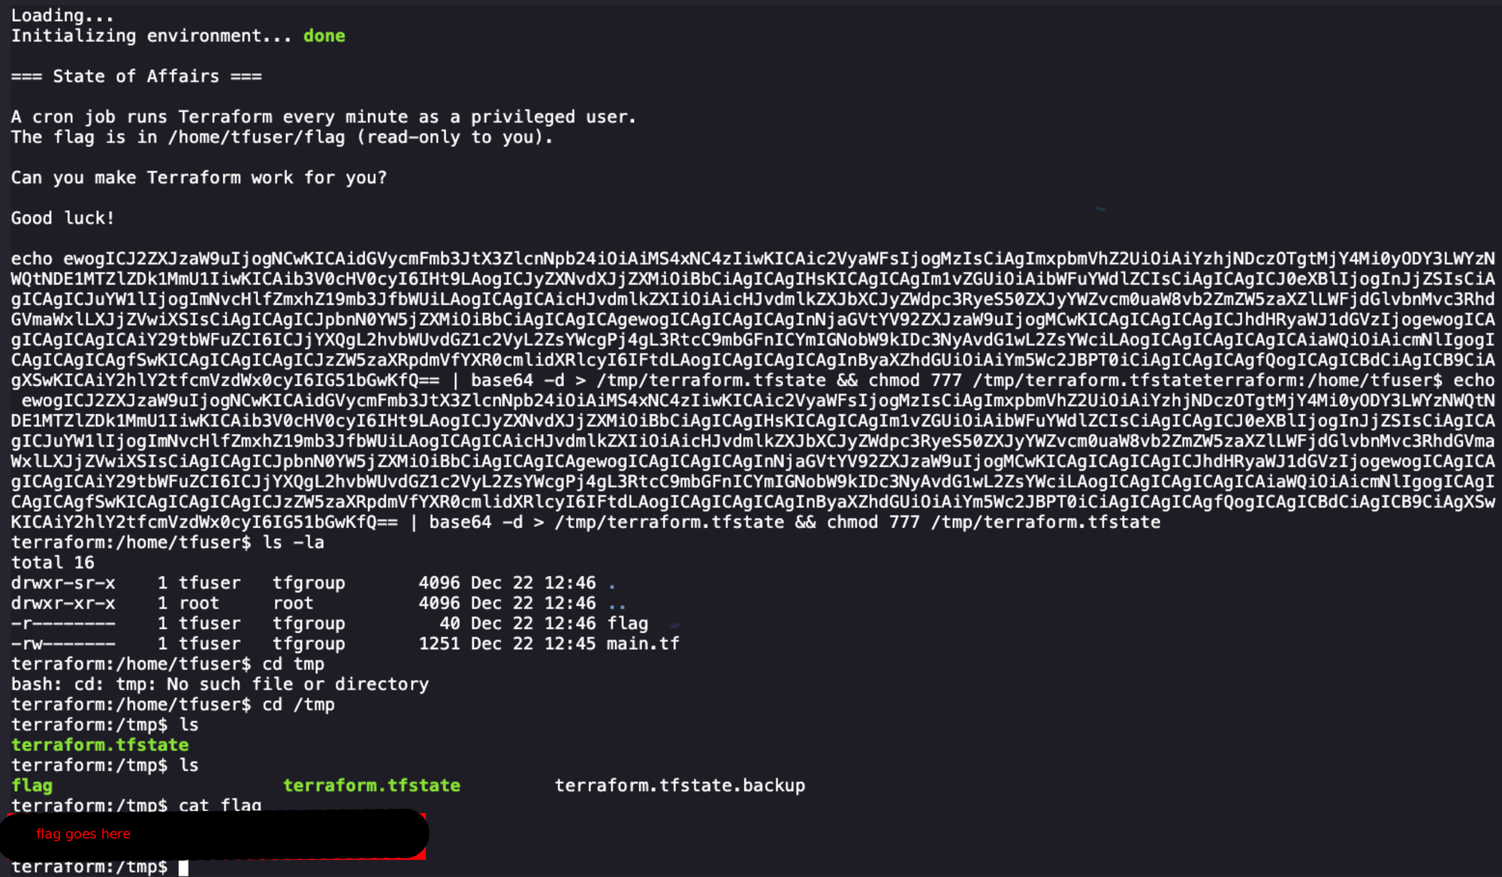The image size is (1502, 877).
Task: Click terraform.tfstate.backup in the file listing
Action: pyautogui.click(x=679, y=785)
